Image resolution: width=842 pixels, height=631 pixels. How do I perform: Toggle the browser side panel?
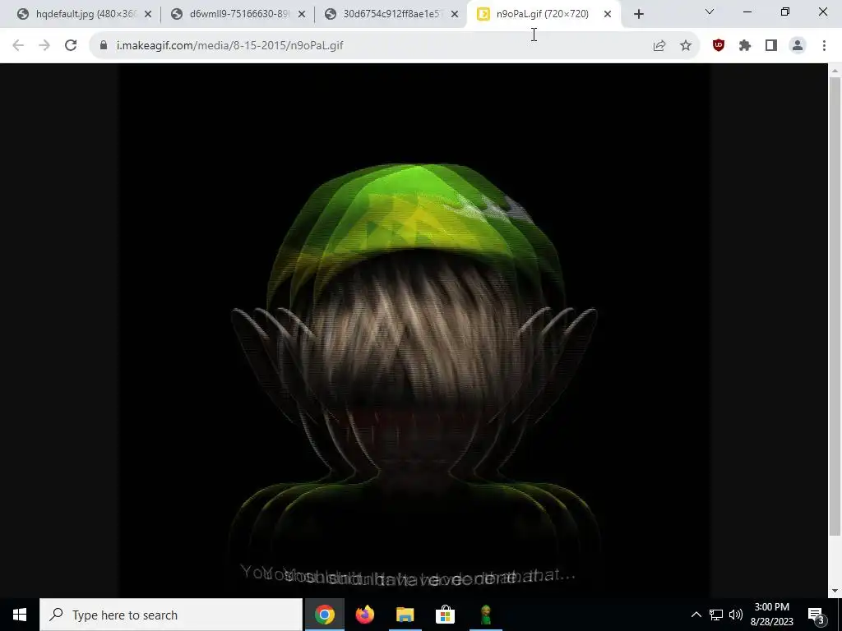point(771,46)
